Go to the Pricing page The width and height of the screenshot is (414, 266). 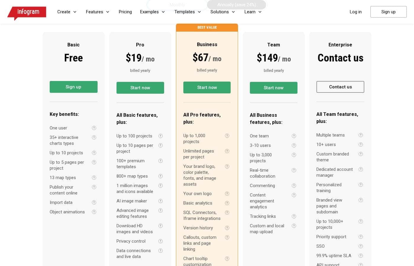tap(125, 12)
